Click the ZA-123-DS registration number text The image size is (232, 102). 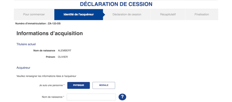tap(54, 23)
